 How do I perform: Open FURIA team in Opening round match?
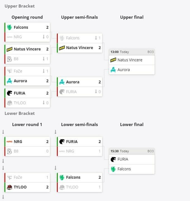coord(27,93)
